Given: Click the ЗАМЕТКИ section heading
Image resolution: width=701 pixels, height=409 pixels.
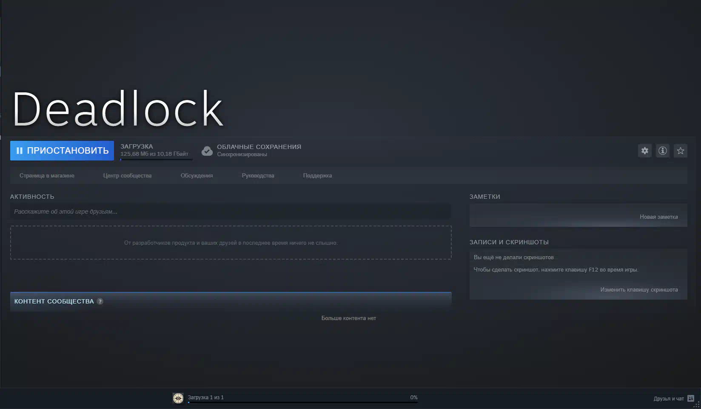Looking at the screenshot, I should [x=485, y=197].
